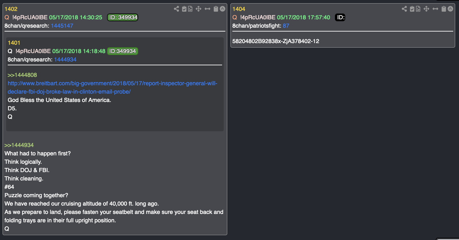Click the black ID: badge on post 1404
The image size is (459, 240).
[340, 17]
